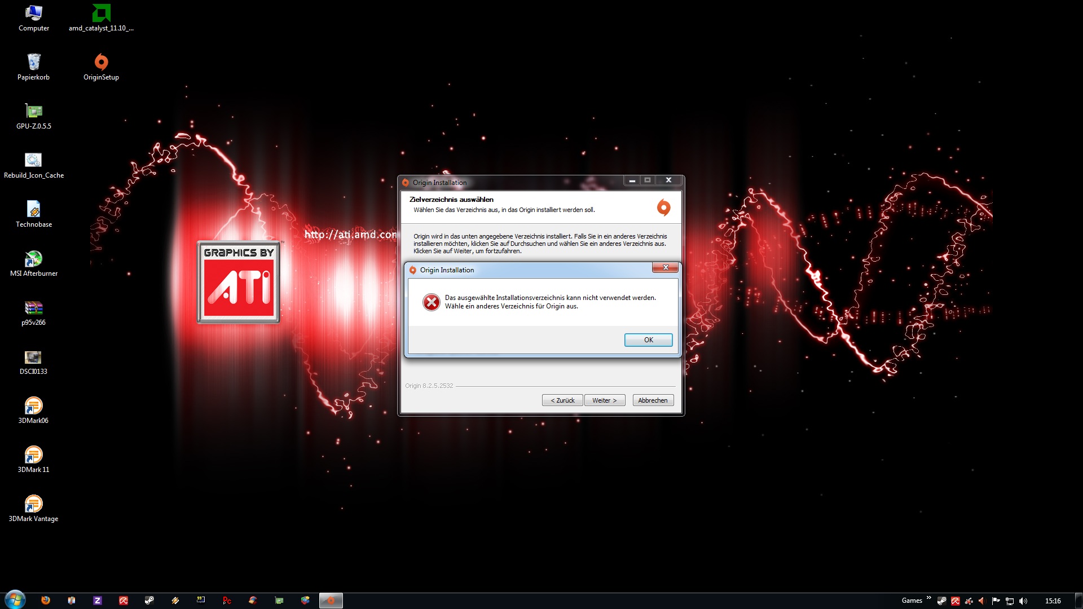Open the yellow tool taskbar icon
Image resolution: width=1083 pixels, height=609 pixels.
(x=175, y=601)
